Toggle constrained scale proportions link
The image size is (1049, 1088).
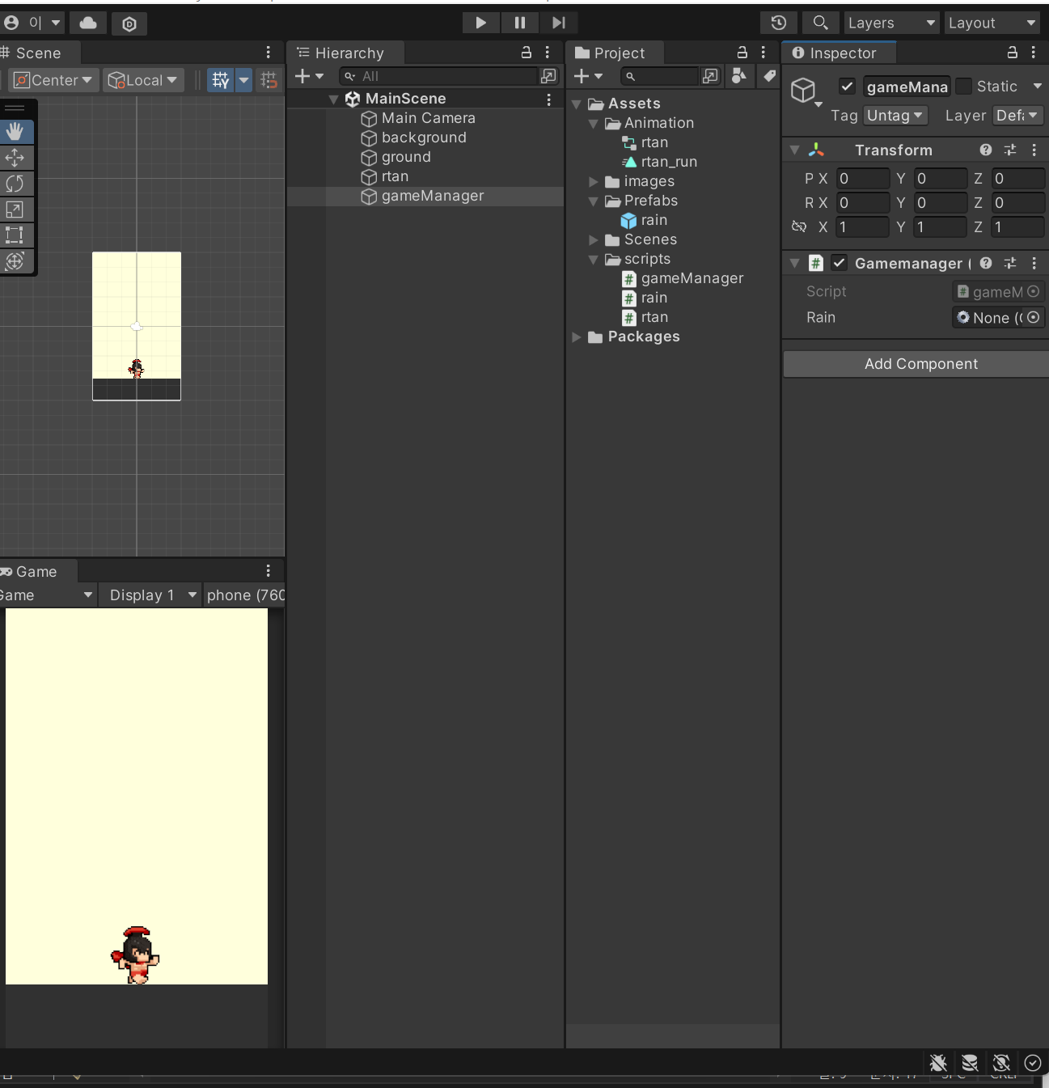coord(799,227)
